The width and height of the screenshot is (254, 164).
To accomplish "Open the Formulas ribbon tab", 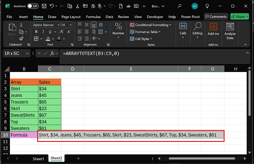I will coord(93,17).
